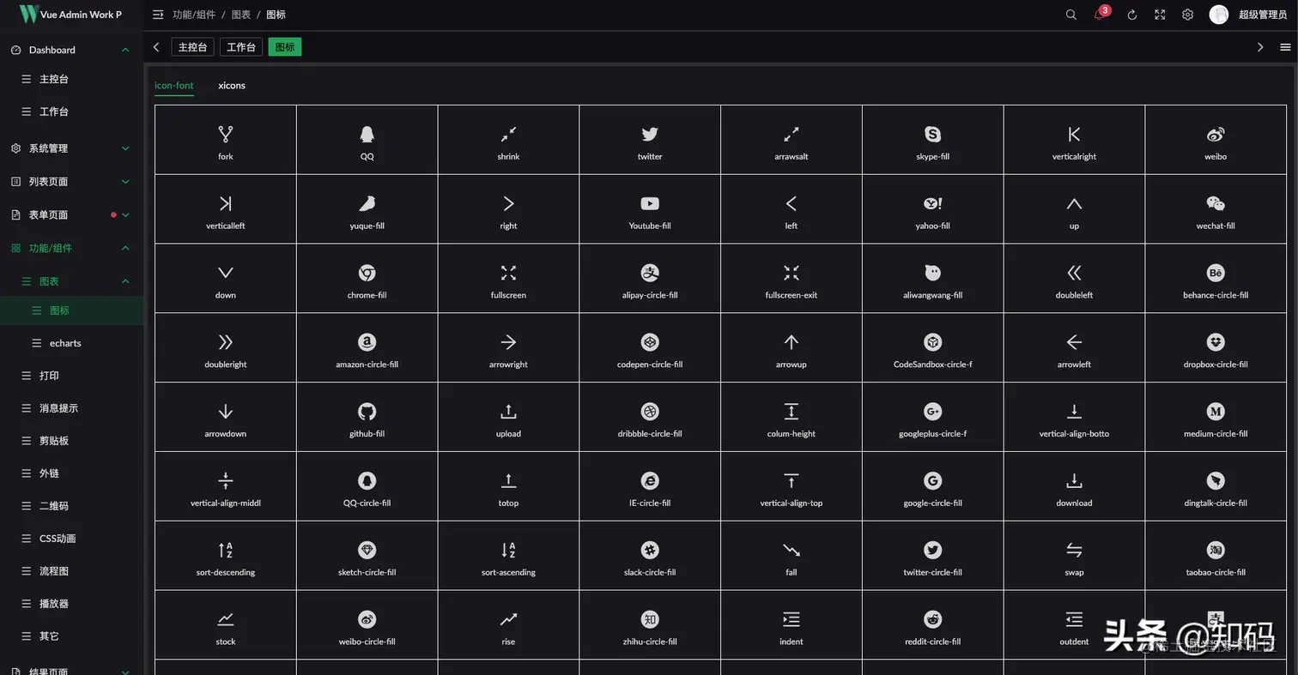Click the Youtube-fill icon

650,203
